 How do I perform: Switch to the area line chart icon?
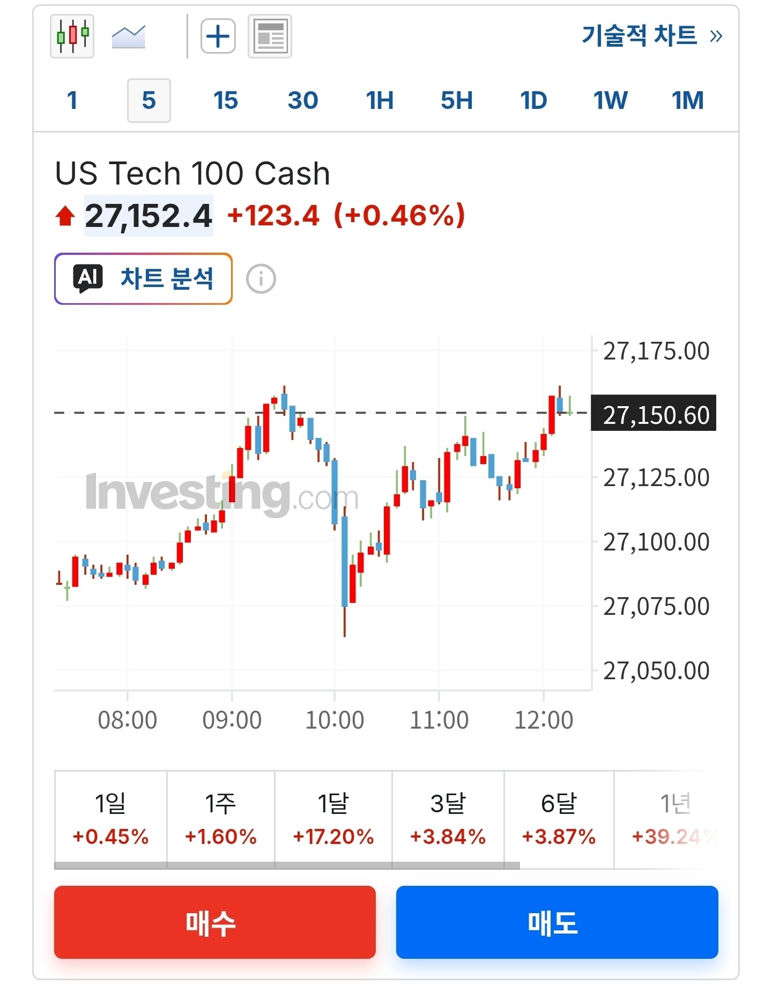coord(128,36)
